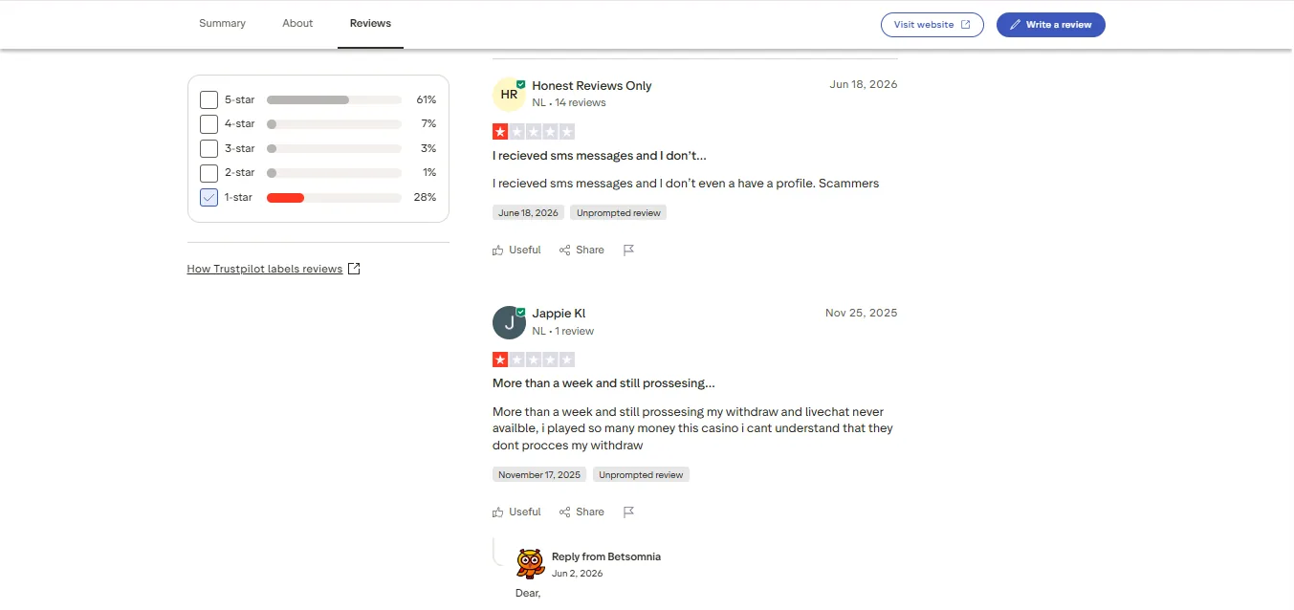Viewport: 1294px width, 610px height.
Task: Click the June 18, 2026 date tag
Action: tap(528, 212)
